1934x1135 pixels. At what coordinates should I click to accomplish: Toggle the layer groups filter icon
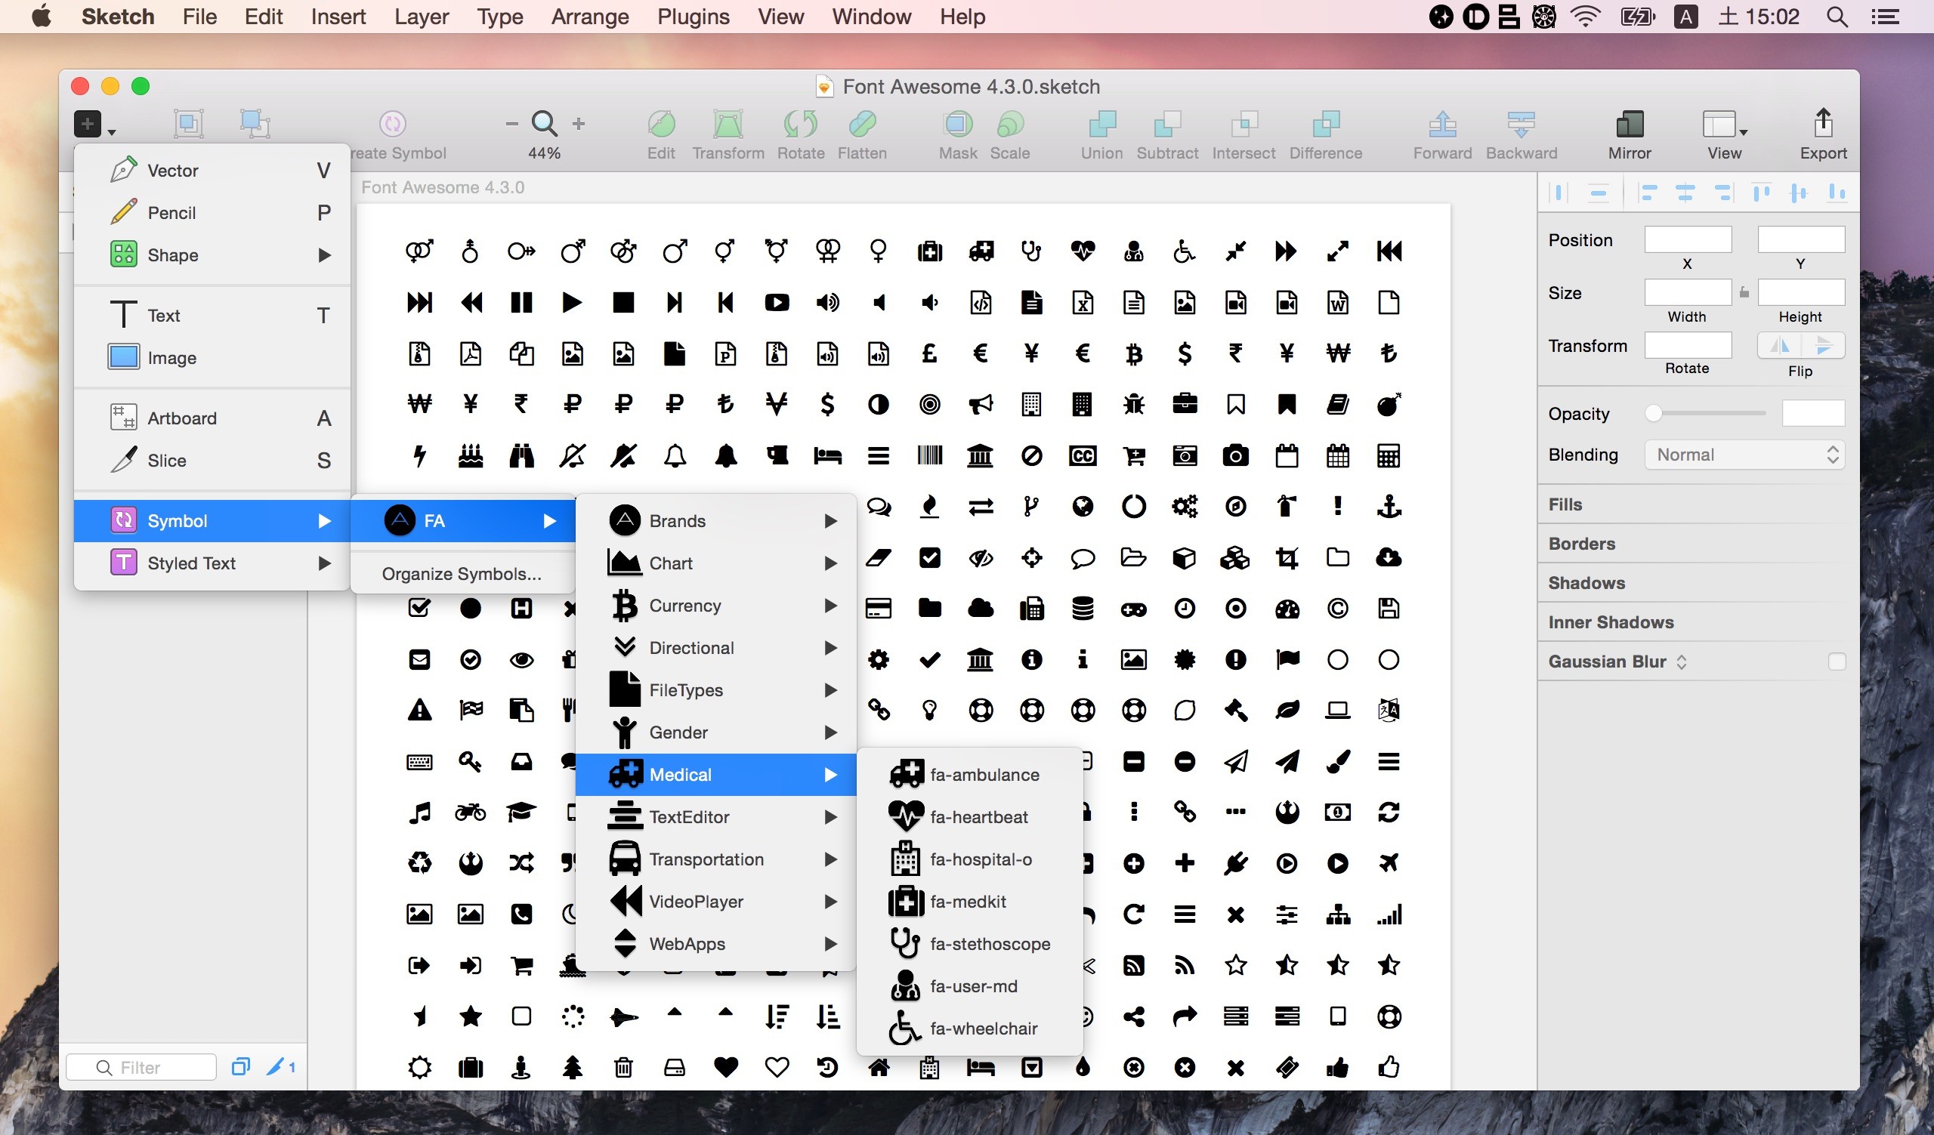click(x=241, y=1067)
